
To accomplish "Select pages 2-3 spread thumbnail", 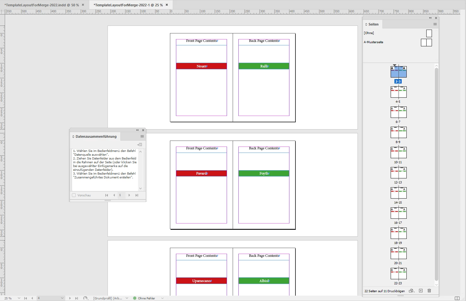I will [x=399, y=72].
